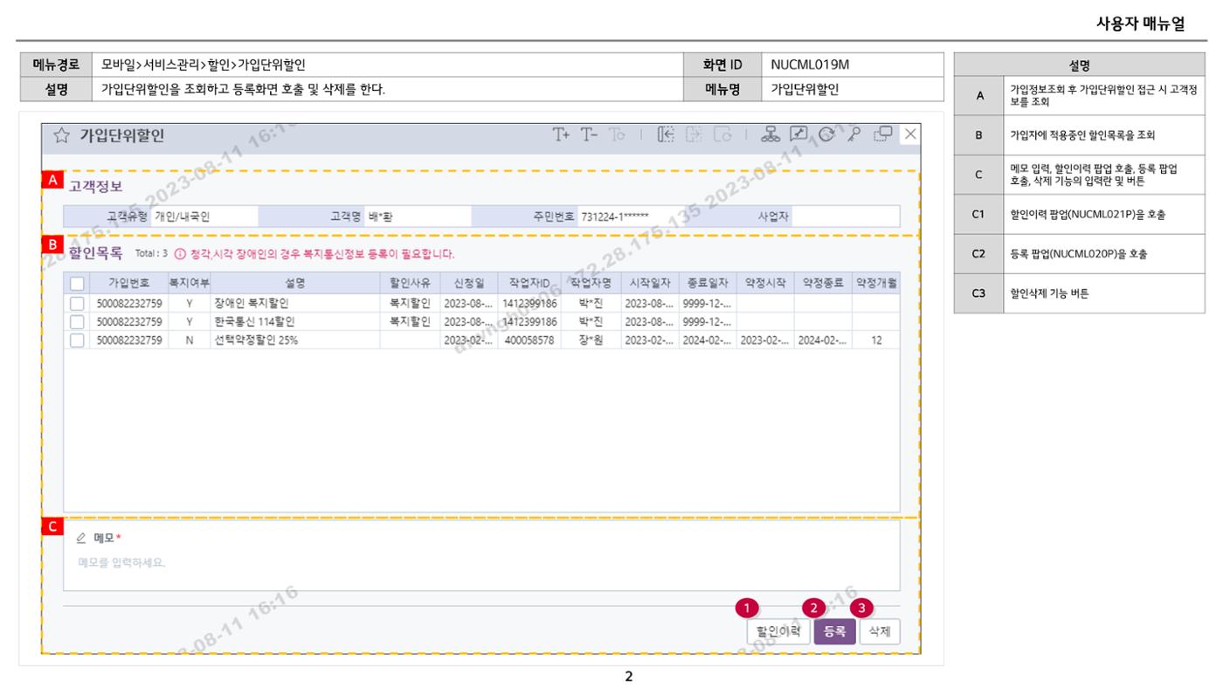This screenshot has width=1223, height=688.
Task: Click the collapse-left panel arrow icon
Action: pos(666,134)
